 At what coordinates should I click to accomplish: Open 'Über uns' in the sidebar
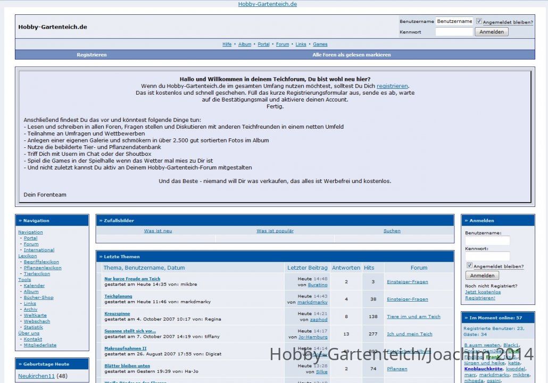pos(29,333)
